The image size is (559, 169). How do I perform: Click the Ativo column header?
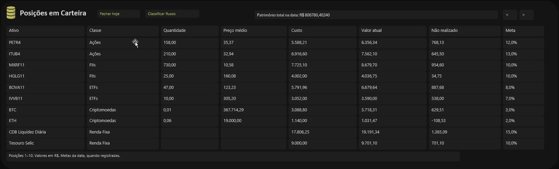pyautogui.click(x=45, y=31)
